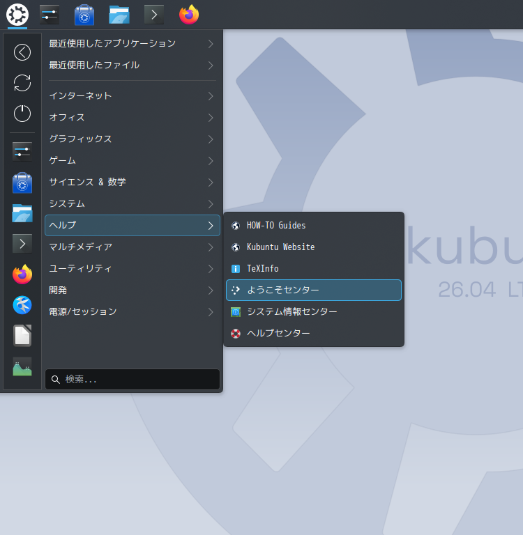Select the ゲーム category label

click(x=62, y=160)
